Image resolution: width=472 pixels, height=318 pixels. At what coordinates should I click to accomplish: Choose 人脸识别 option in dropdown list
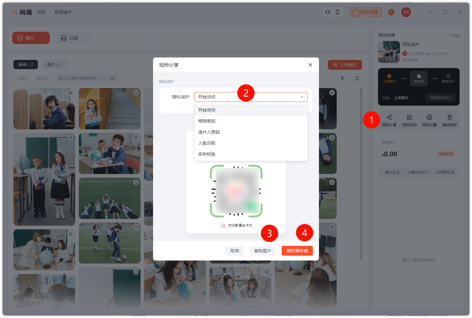pyautogui.click(x=207, y=143)
